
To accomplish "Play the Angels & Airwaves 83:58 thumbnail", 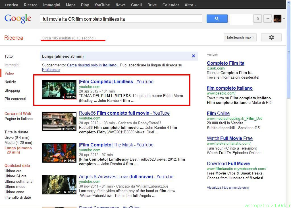I will tap(59, 185).
